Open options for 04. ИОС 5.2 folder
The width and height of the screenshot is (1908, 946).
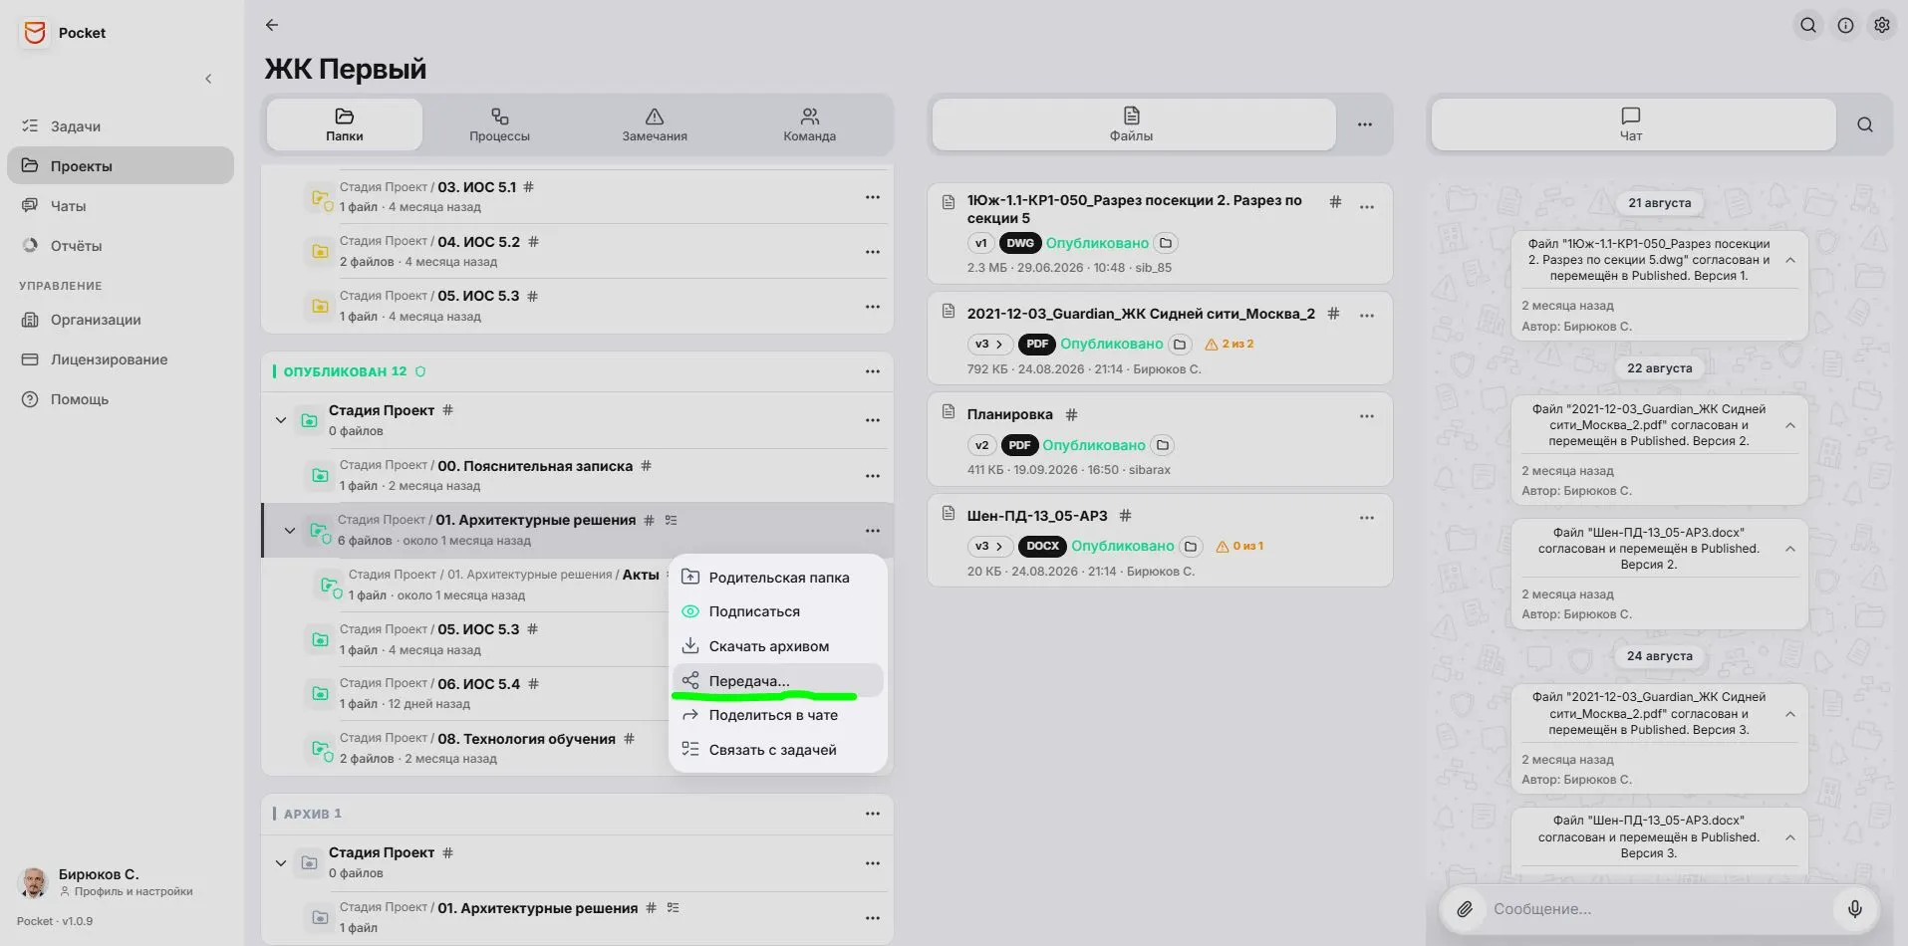pos(873,252)
